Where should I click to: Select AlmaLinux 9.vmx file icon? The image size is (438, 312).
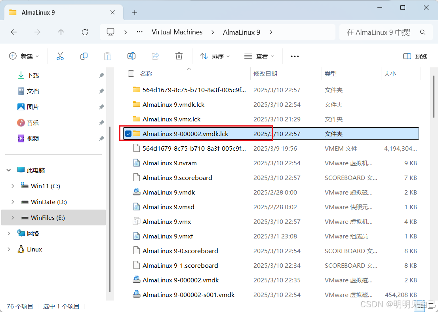point(136,221)
